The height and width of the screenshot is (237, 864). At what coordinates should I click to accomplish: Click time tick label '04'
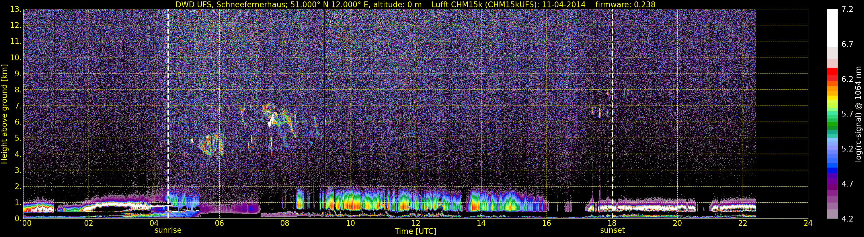(x=154, y=223)
